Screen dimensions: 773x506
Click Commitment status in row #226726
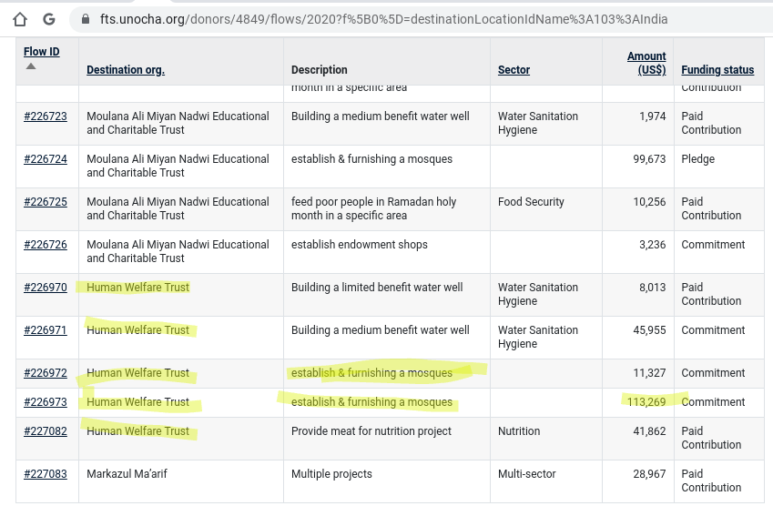point(713,245)
